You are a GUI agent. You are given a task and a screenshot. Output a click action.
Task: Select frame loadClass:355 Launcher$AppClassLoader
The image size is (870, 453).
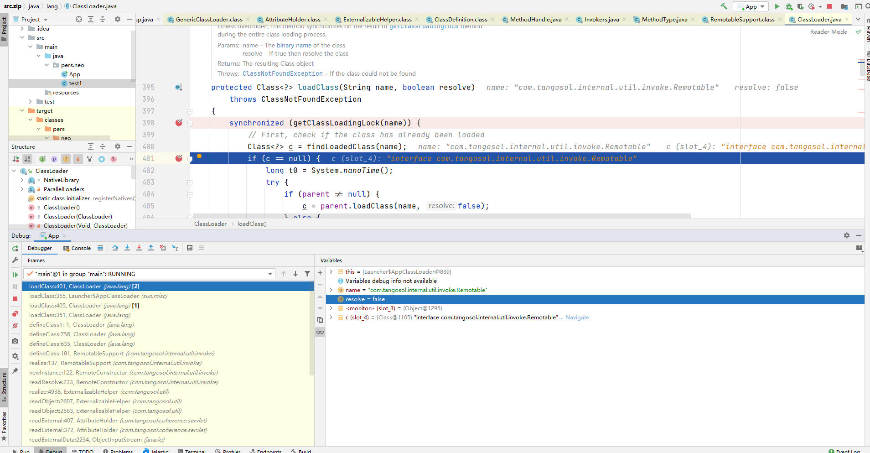[x=168, y=296]
